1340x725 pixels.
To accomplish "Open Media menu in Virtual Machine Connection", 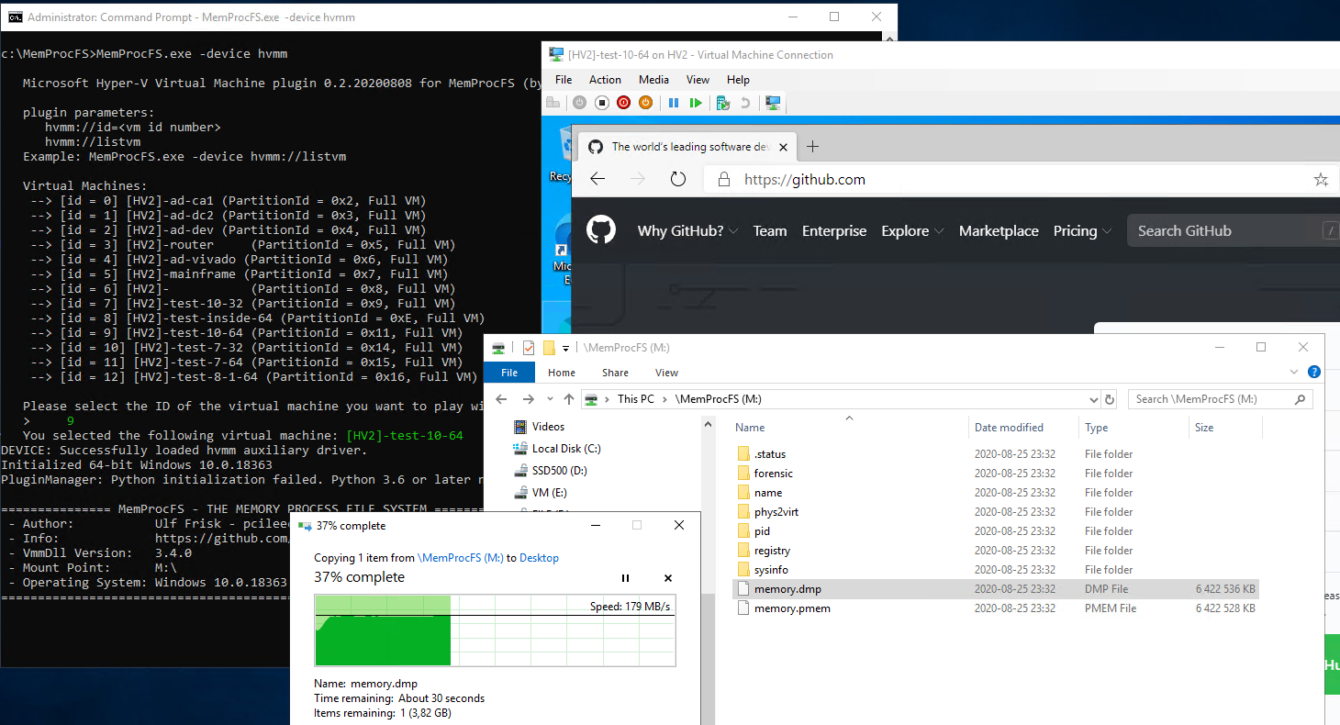I will [x=653, y=80].
